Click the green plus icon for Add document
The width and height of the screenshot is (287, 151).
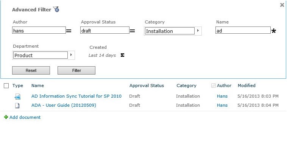point(6,117)
